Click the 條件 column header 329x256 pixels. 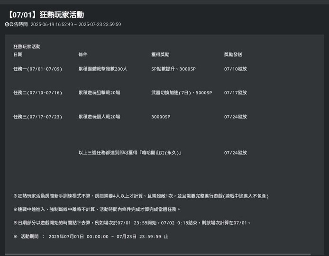tap(83, 55)
